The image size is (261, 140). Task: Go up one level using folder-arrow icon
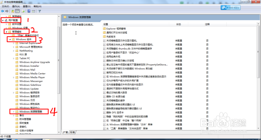tap(13, 11)
